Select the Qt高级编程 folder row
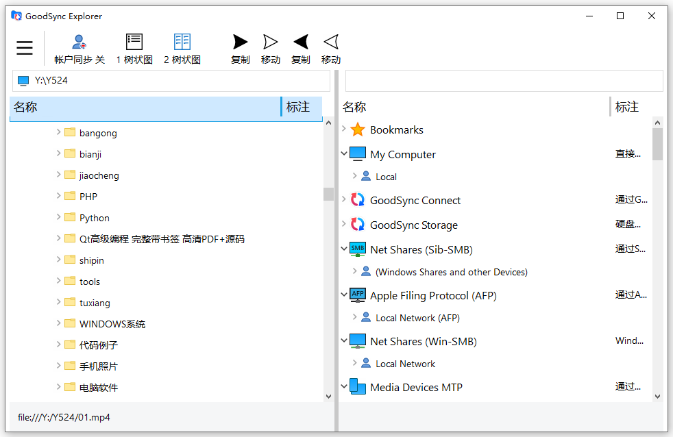This screenshot has width=673, height=437. coord(162,239)
